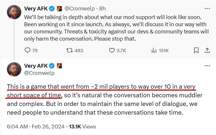This screenshot has height=135, width=216.
Task: Click Very AFK name in second tweet
Action: coord(36,66)
